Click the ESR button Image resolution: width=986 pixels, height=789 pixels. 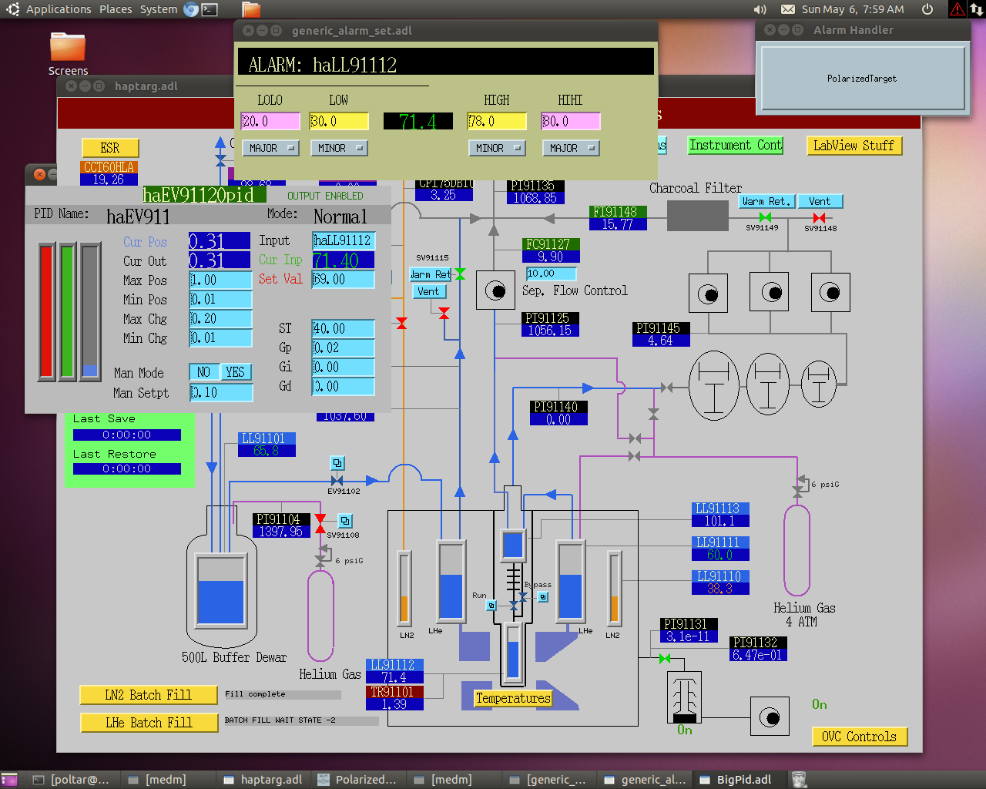[110, 148]
